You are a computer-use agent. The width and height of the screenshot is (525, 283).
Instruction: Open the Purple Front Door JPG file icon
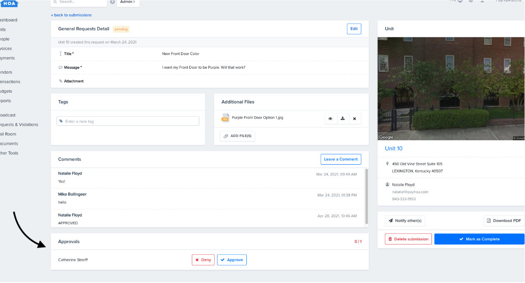pyautogui.click(x=225, y=118)
